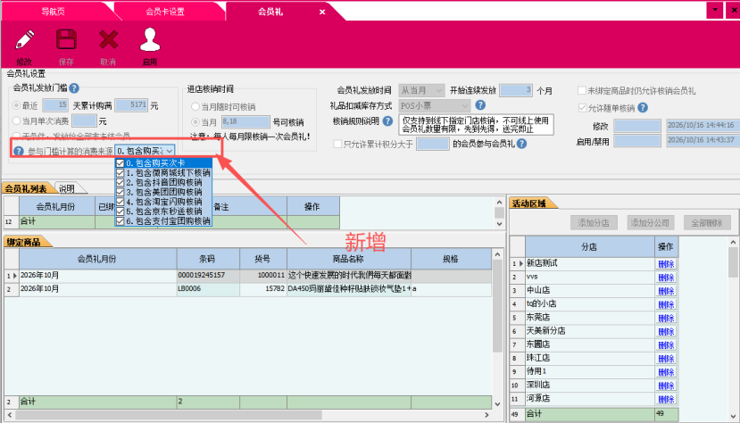Click the 保存 floppy disk icon
This screenshot has height=423, width=740.
(67, 39)
